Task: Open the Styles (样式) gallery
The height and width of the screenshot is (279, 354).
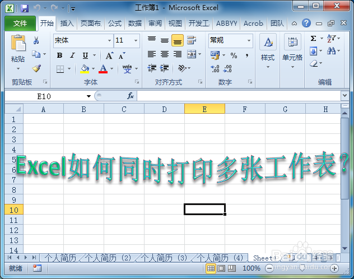Action: click(268, 52)
